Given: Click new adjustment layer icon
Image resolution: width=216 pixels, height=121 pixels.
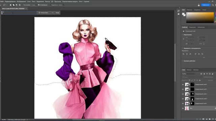Looking at the screenshot, I should 207,119.
